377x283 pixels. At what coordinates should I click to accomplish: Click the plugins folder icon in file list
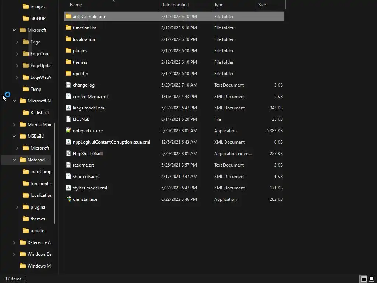pyautogui.click(x=68, y=50)
